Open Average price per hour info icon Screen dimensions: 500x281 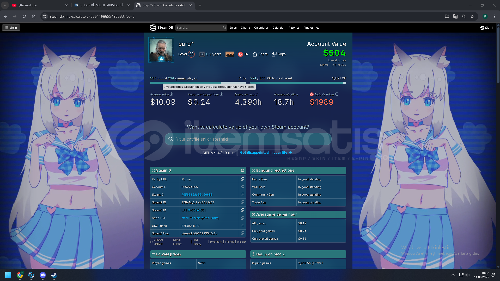[221, 94]
